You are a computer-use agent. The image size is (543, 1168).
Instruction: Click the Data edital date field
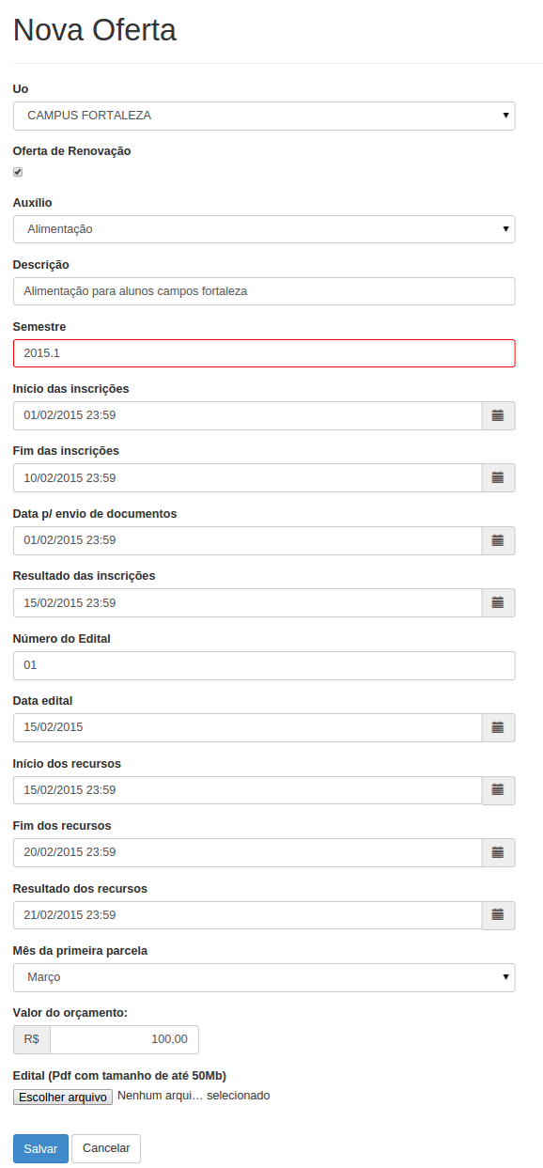248,727
